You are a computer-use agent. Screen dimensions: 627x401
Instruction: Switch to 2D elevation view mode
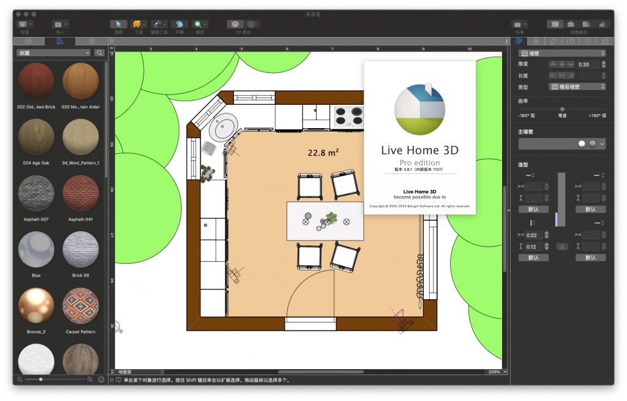(571, 24)
